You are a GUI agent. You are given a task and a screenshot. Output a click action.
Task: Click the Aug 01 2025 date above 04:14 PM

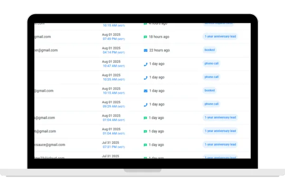point(111,48)
